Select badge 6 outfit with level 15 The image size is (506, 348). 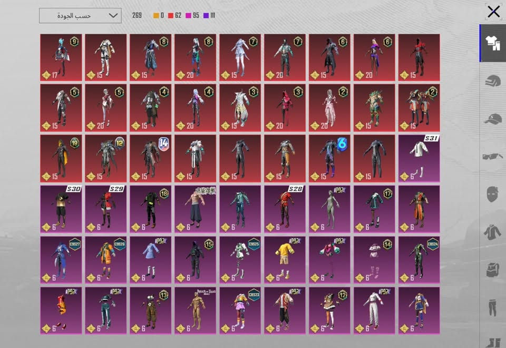pyautogui.click(x=329, y=57)
